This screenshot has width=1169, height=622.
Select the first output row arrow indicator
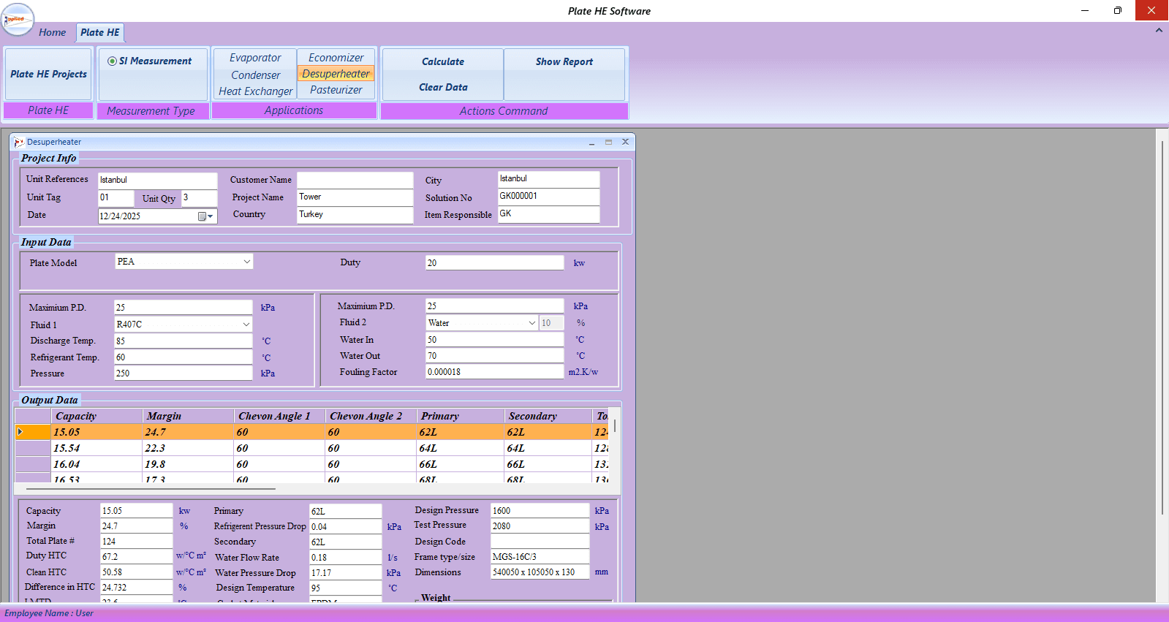pyautogui.click(x=21, y=432)
